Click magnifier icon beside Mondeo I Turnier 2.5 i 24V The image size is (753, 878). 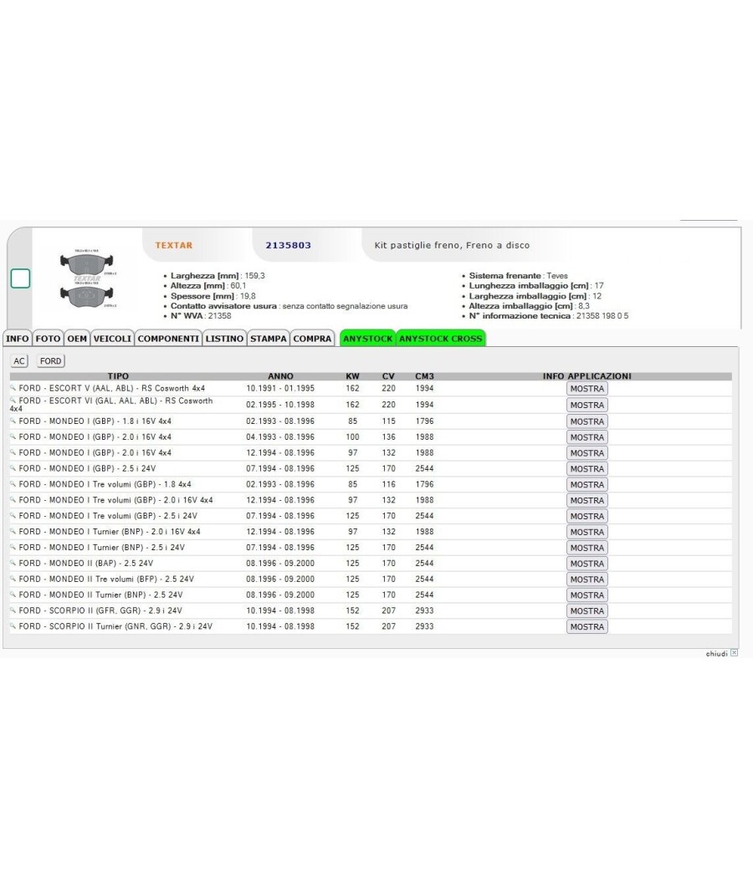[x=13, y=547]
